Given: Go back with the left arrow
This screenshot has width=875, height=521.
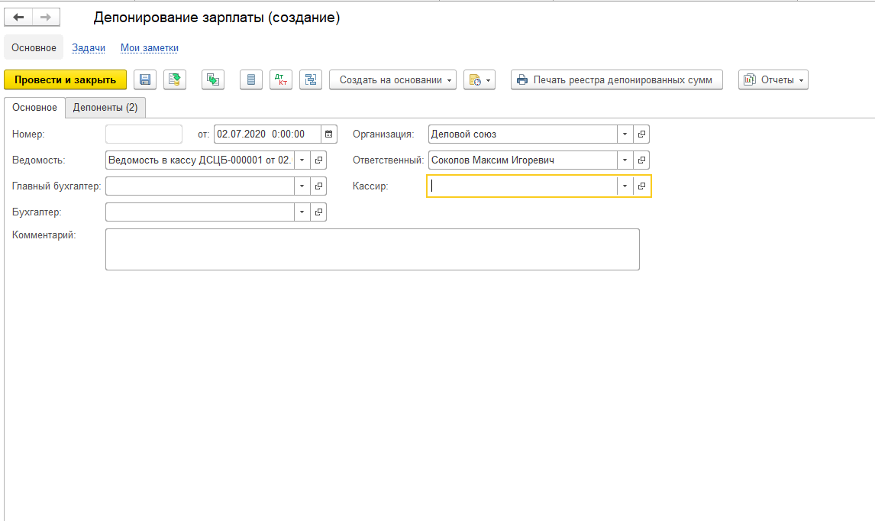Looking at the screenshot, I should (x=19, y=18).
